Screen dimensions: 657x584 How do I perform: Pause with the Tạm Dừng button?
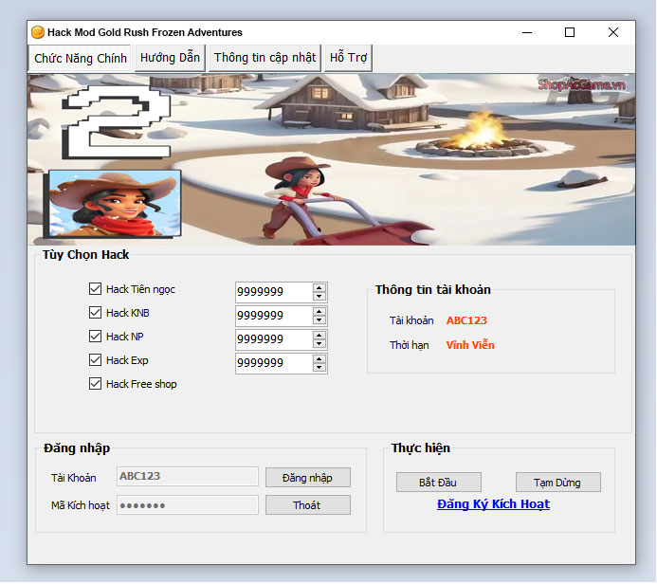(x=557, y=483)
